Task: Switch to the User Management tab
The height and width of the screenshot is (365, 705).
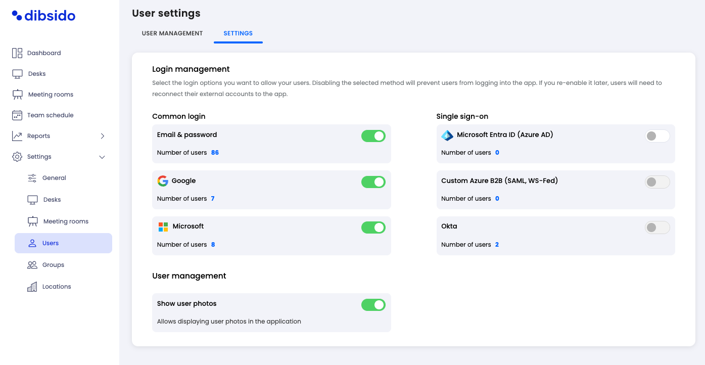Action: click(172, 33)
